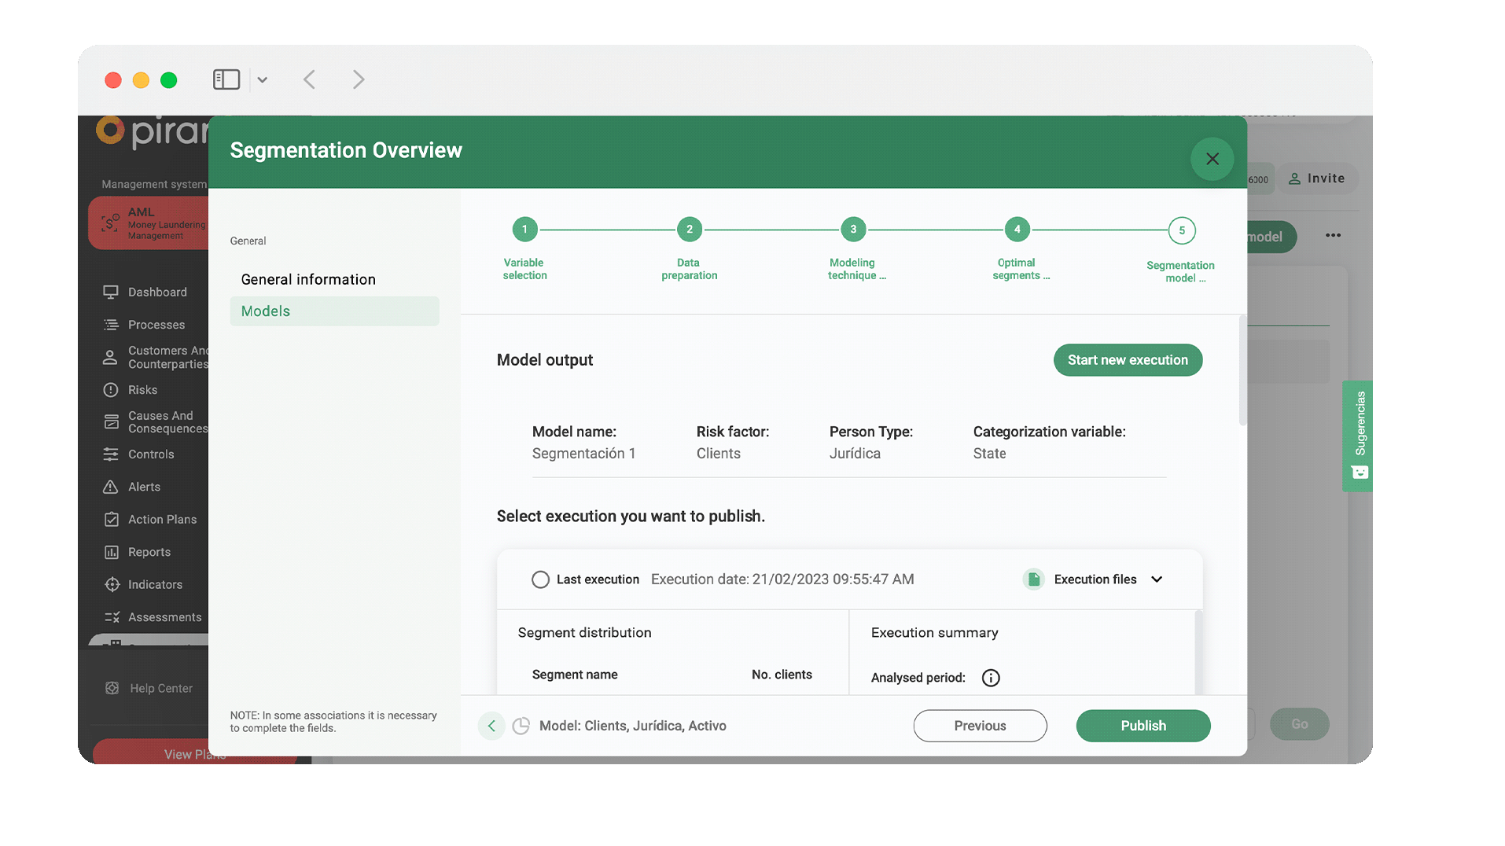
Task: Start a new execution
Action: 1128,359
